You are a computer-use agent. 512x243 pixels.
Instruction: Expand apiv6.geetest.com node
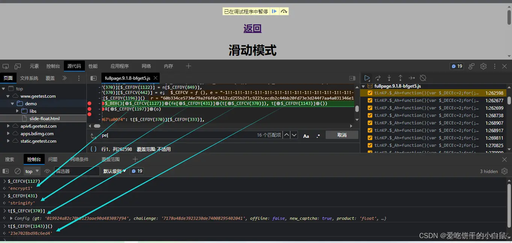(8, 126)
